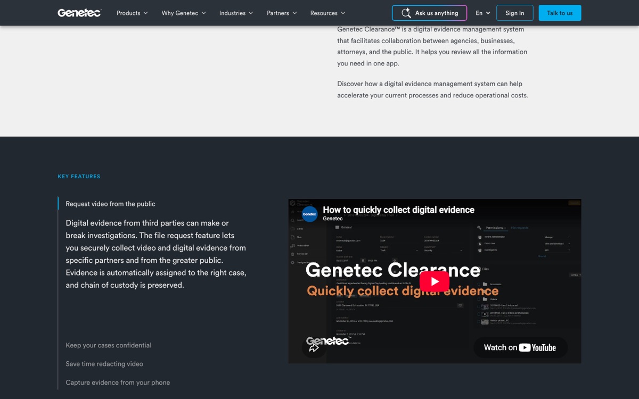Play the YouTube video
Viewport: 639px width, 399px height.
click(435, 281)
